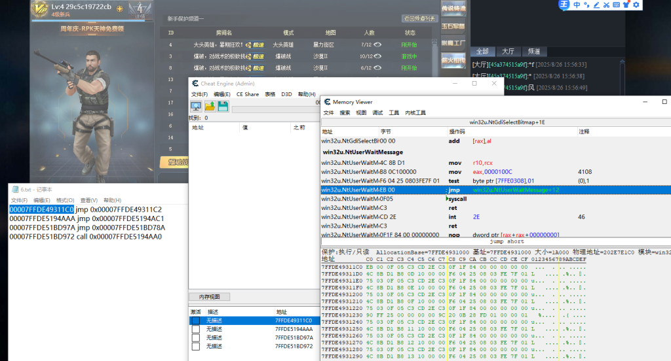
Task: Click VIP badge in game profile
Action: (x=40, y=9)
